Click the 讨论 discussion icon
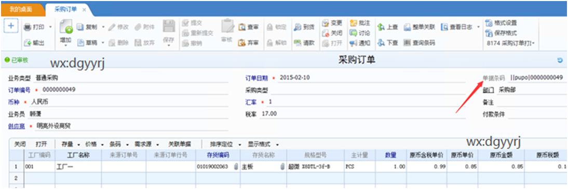 (x=354, y=33)
